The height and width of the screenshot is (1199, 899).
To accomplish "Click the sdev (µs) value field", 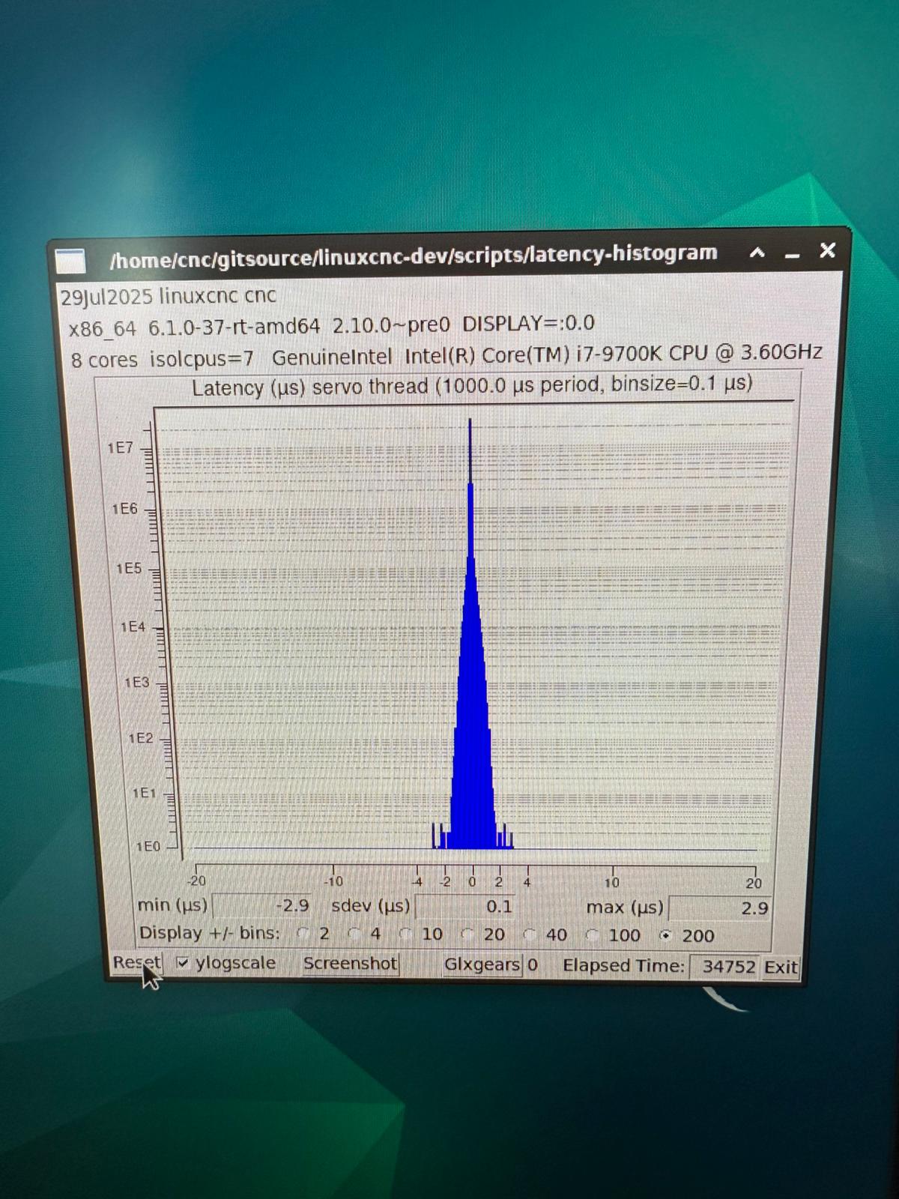I will click(x=464, y=907).
